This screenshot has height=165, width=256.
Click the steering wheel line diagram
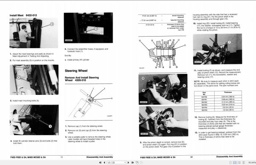pos(89,102)
